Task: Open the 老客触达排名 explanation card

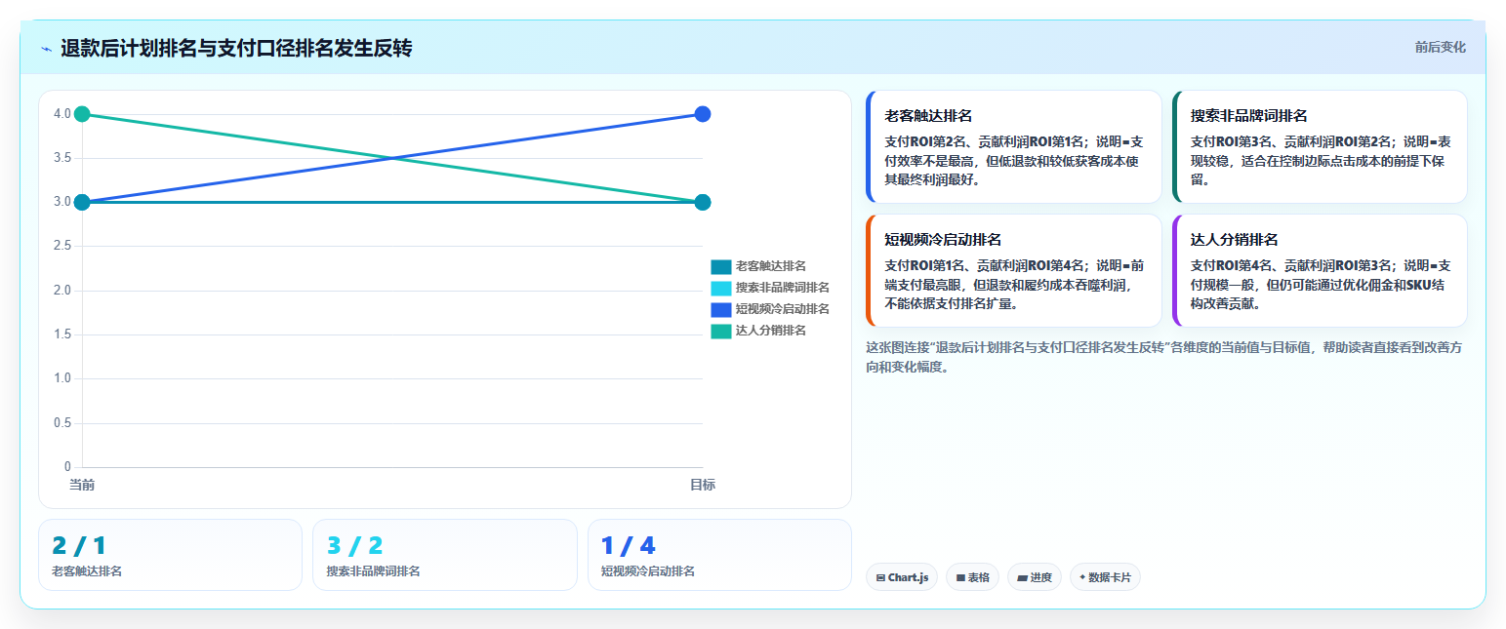Action: [1013, 146]
